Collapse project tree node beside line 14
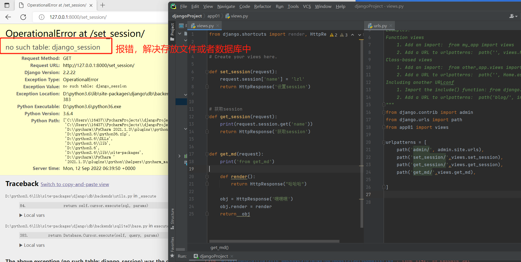Image resolution: width=521 pixels, height=262 pixels. point(186,129)
